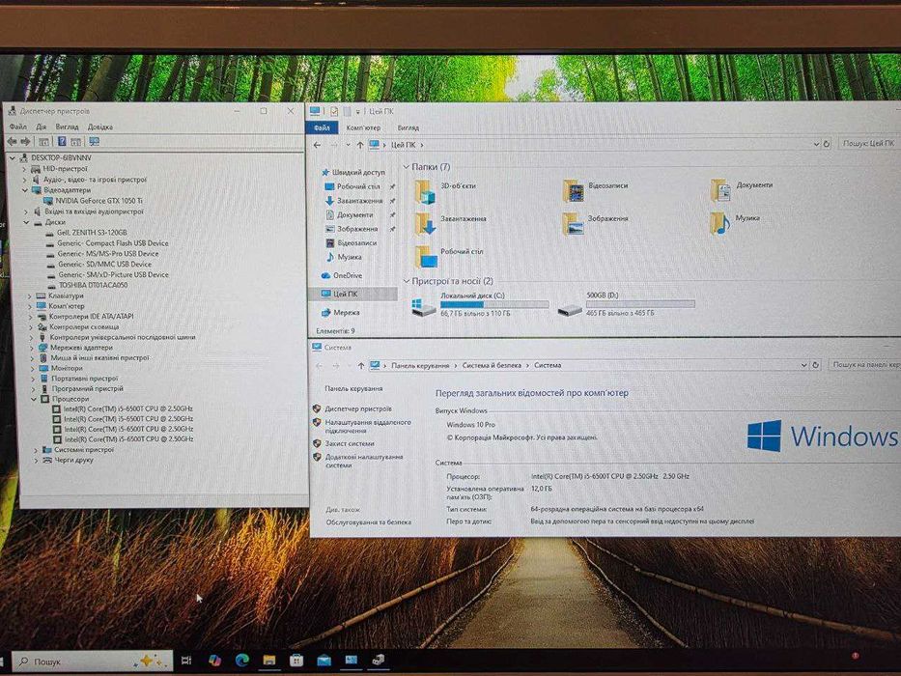
Task: Select Generic- SD/MMC USB Device
Action: [104, 264]
